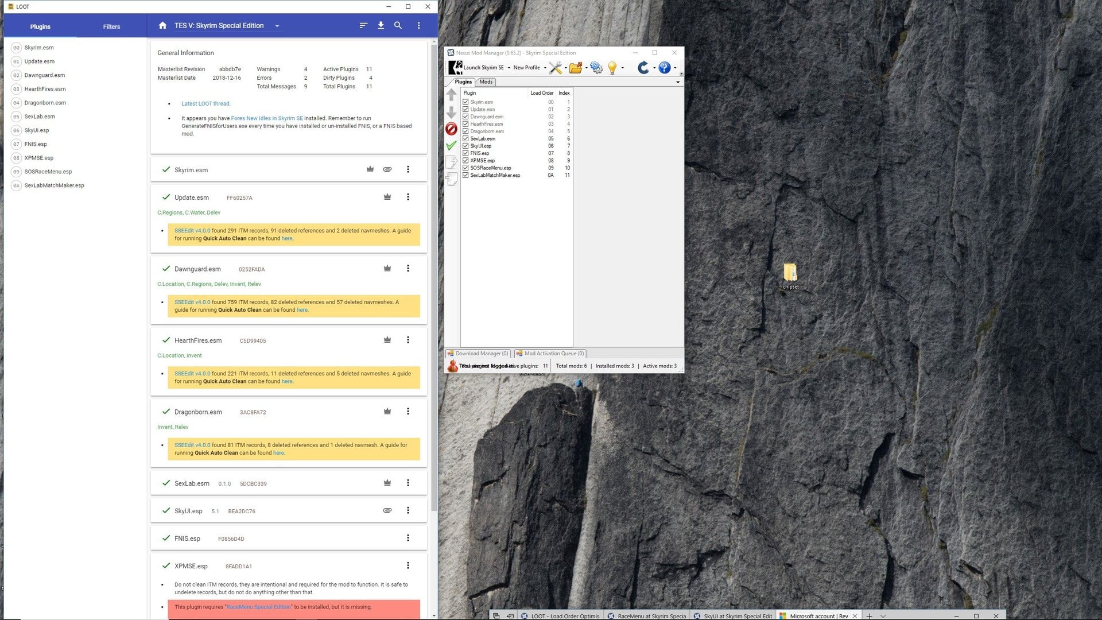The height and width of the screenshot is (620, 1102).
Task: Click LOOT update masterlist download icon
Action: (381, 25)
